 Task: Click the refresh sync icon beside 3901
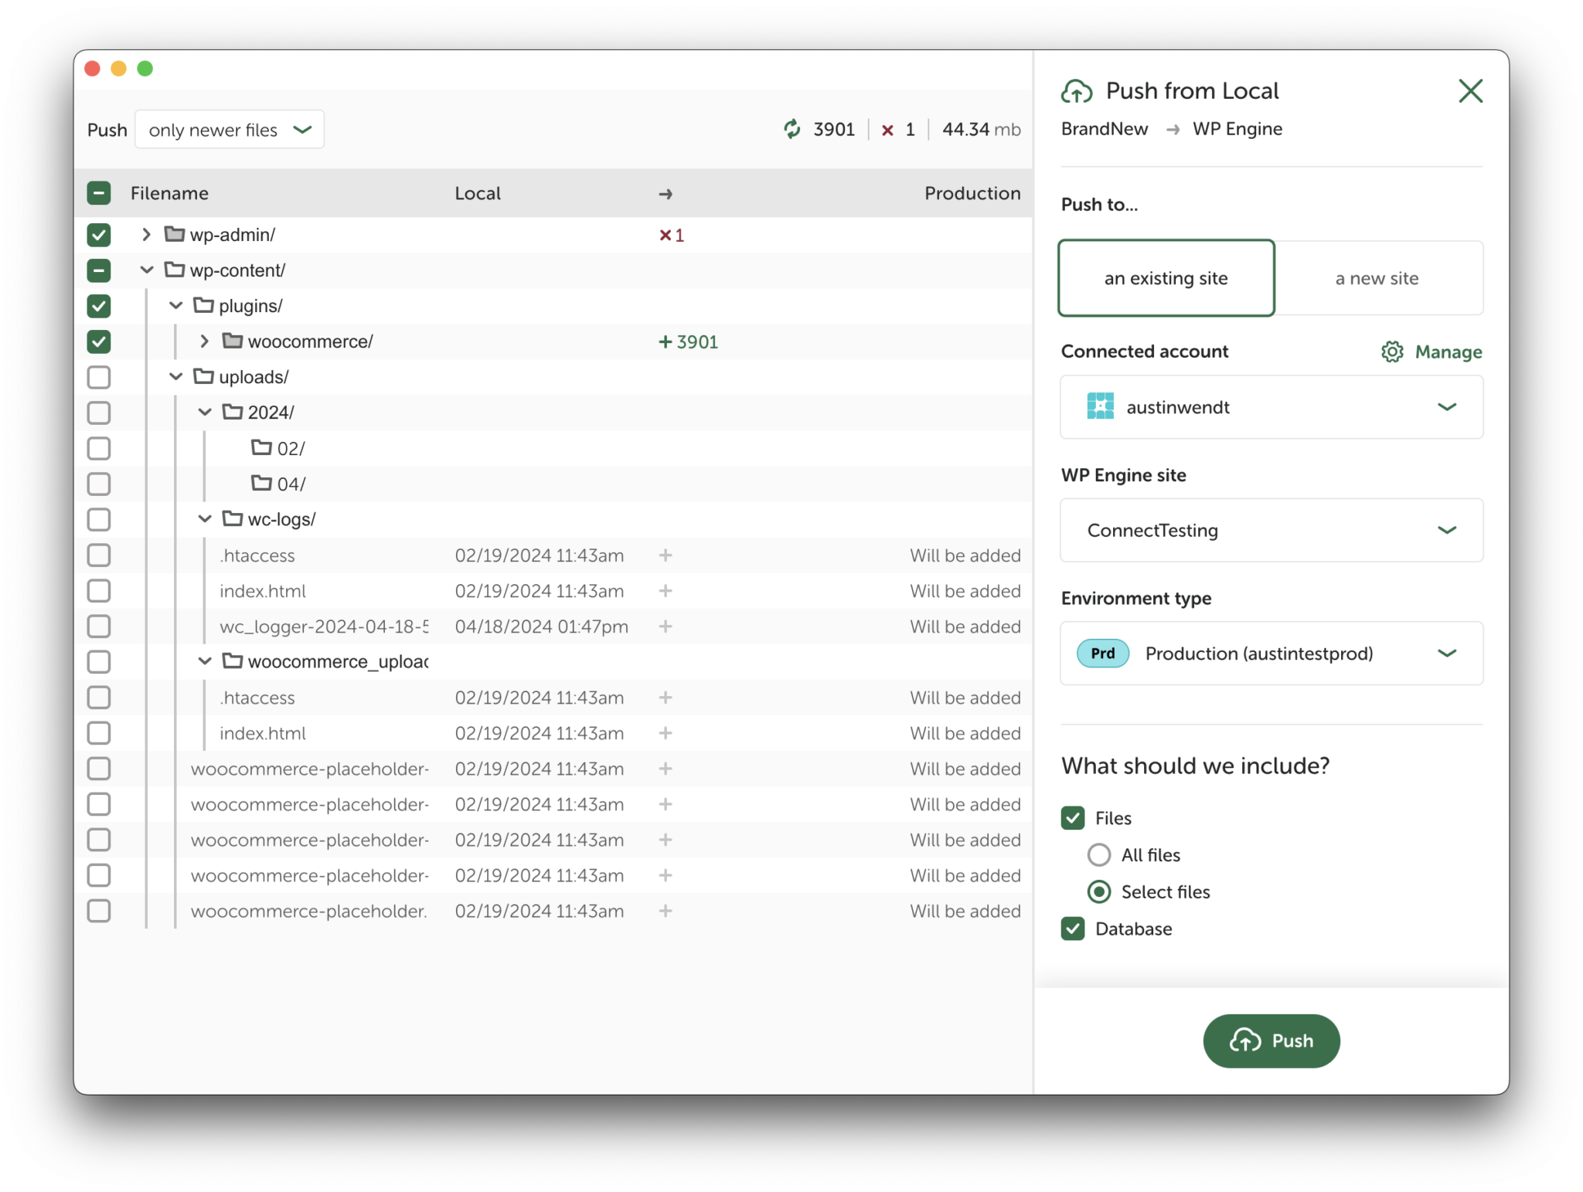[791, 129]
